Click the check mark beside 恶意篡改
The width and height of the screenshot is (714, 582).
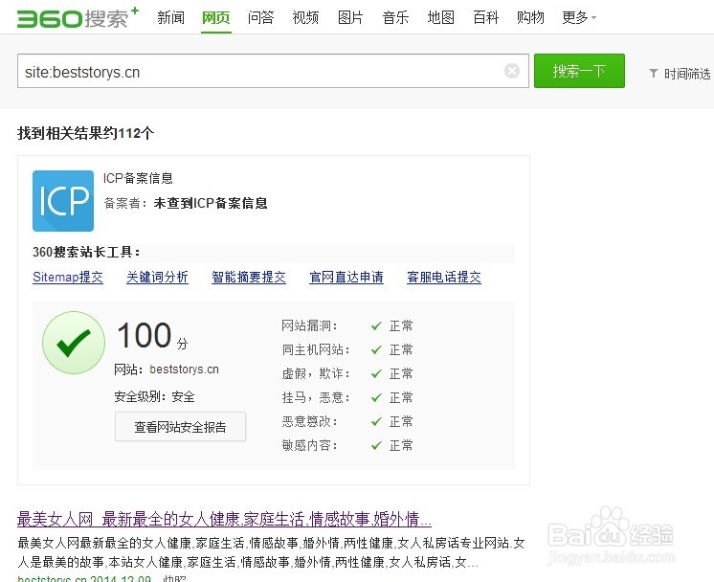click(376, 421)
